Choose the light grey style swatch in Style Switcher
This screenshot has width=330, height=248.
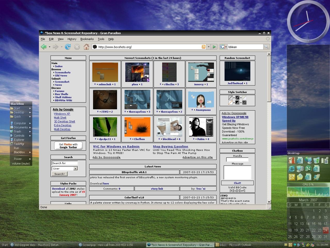pos(230,98)
